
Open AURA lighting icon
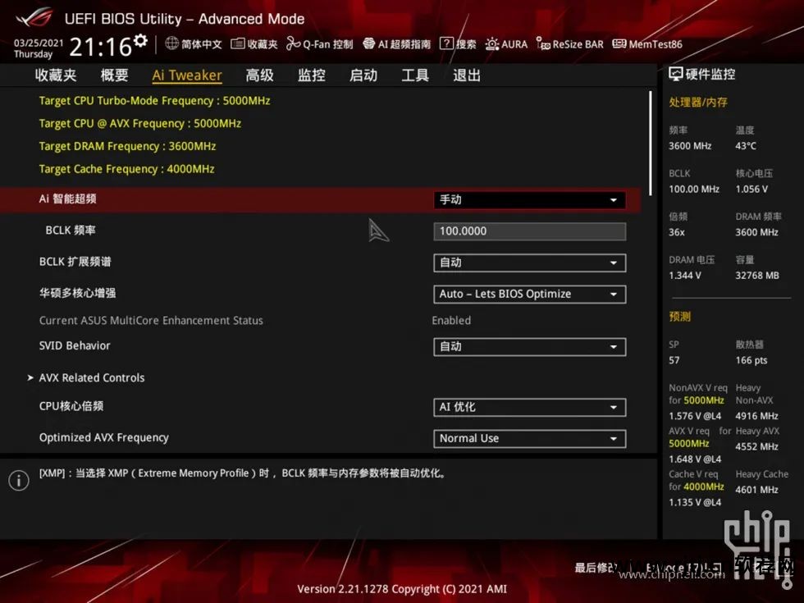click(x=492, y=44)
